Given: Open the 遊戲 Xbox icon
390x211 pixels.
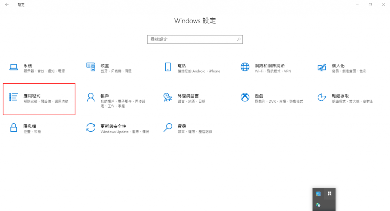Looking at the screenshot, I should [245, 97].
